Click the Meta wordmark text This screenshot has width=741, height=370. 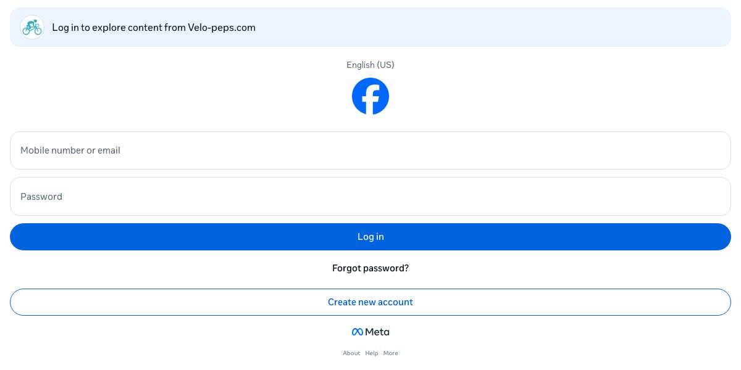point(377,332)
